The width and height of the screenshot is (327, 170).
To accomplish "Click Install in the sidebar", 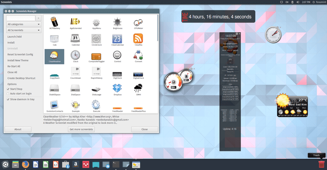I will (11, 43).
